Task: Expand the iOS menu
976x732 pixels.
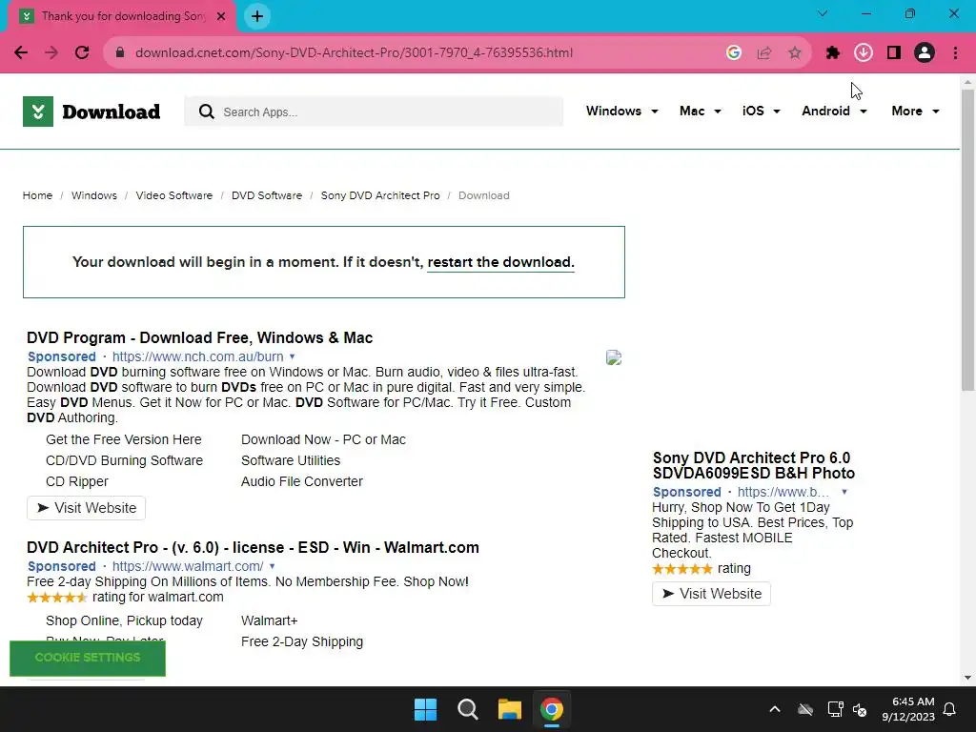Action: [x=761, y=111]
